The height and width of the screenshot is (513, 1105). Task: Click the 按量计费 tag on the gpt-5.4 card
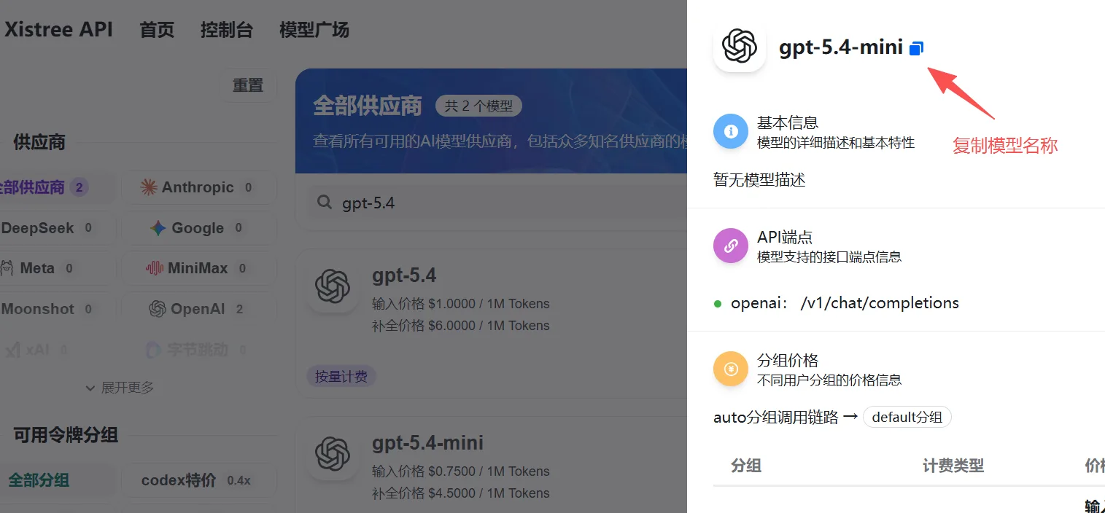click(341, 377)
